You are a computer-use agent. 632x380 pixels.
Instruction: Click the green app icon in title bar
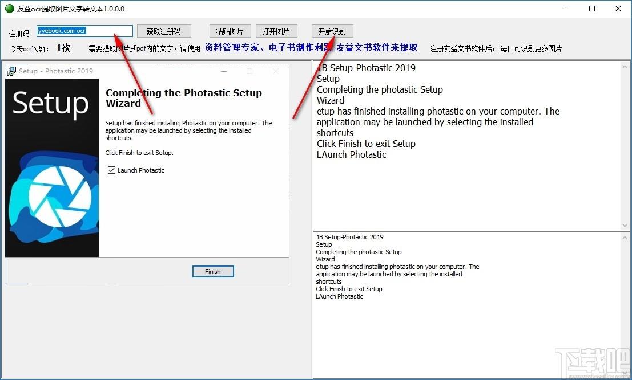[9, 9]
